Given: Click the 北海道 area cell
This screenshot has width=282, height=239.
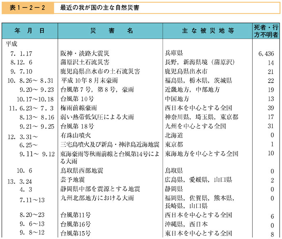Looking at the screenshot, I should [174, 135].
